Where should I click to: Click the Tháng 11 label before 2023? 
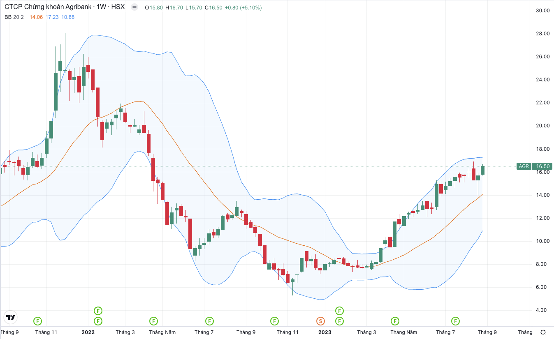[288, 332]
